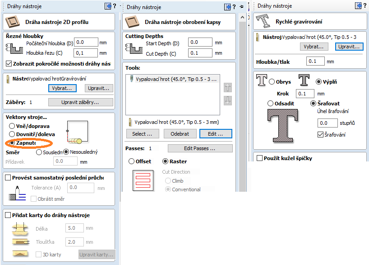This screenshot has width=369, height=265.
Task: Click the back arrow icon in the pocket toolpath panel header
Action: coord(227,6)
